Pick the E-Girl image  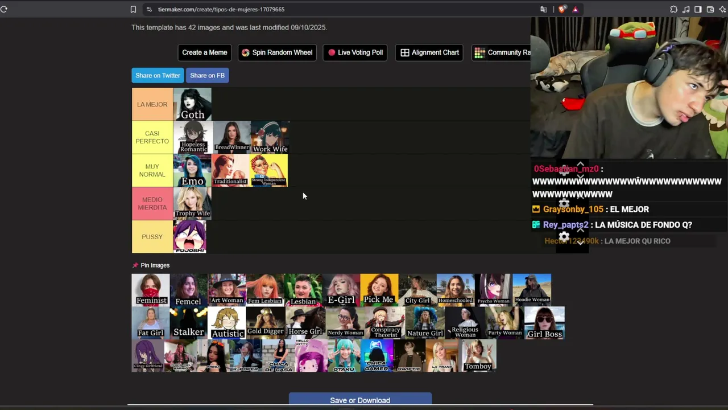(341, 290)
